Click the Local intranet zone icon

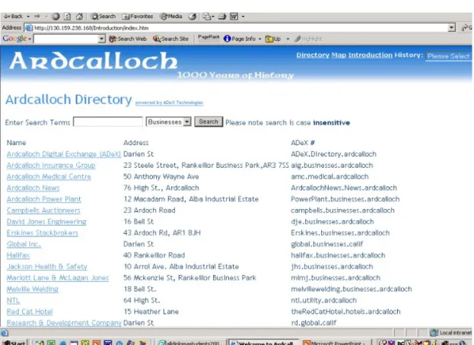(434, 333)
